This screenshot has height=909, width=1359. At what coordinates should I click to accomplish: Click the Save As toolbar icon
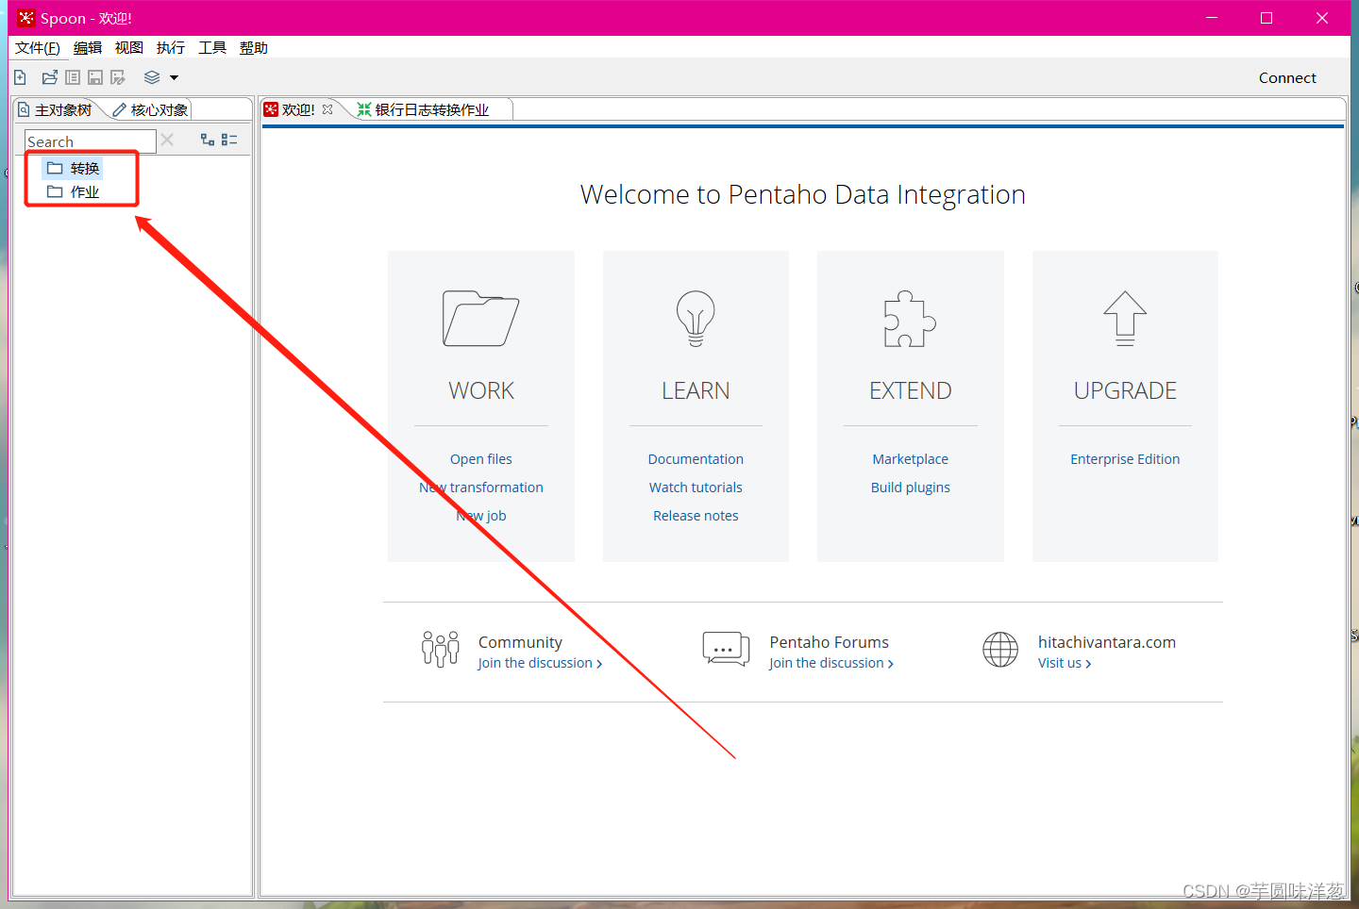[118, 77]
